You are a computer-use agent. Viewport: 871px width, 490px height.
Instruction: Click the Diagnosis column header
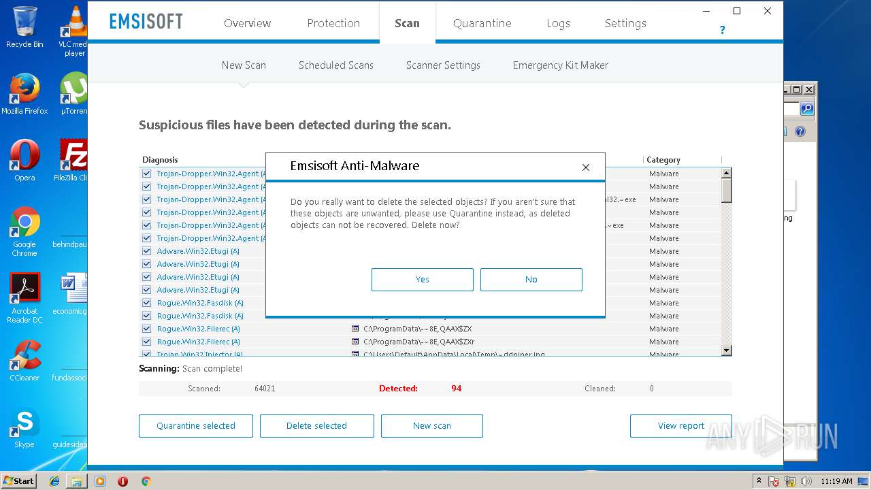(x=160, y=160)
